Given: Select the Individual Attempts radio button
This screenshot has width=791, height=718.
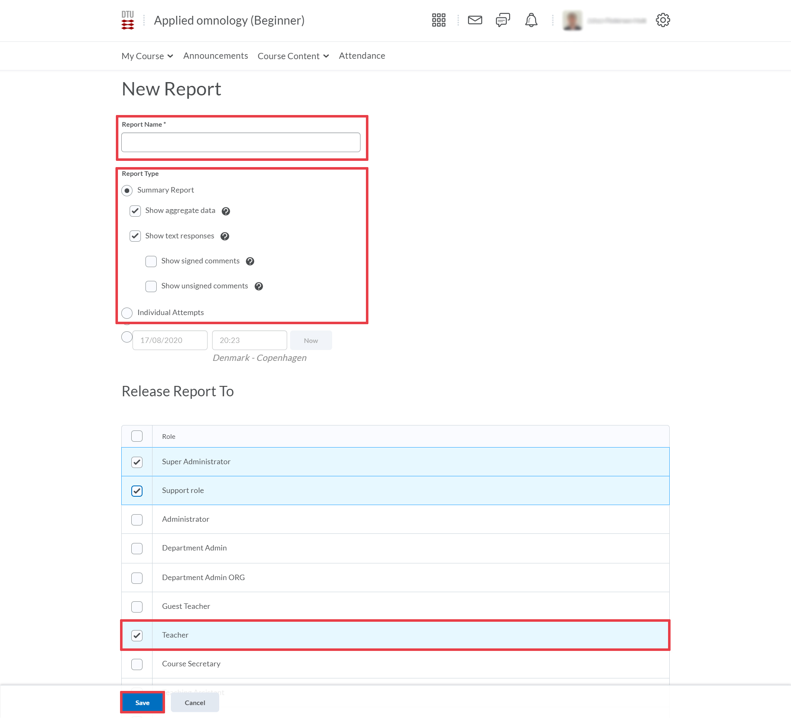Looking at the screenshot, I should (127, 313).
